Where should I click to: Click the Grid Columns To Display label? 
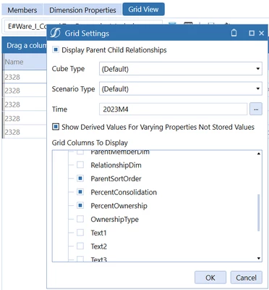90,143
